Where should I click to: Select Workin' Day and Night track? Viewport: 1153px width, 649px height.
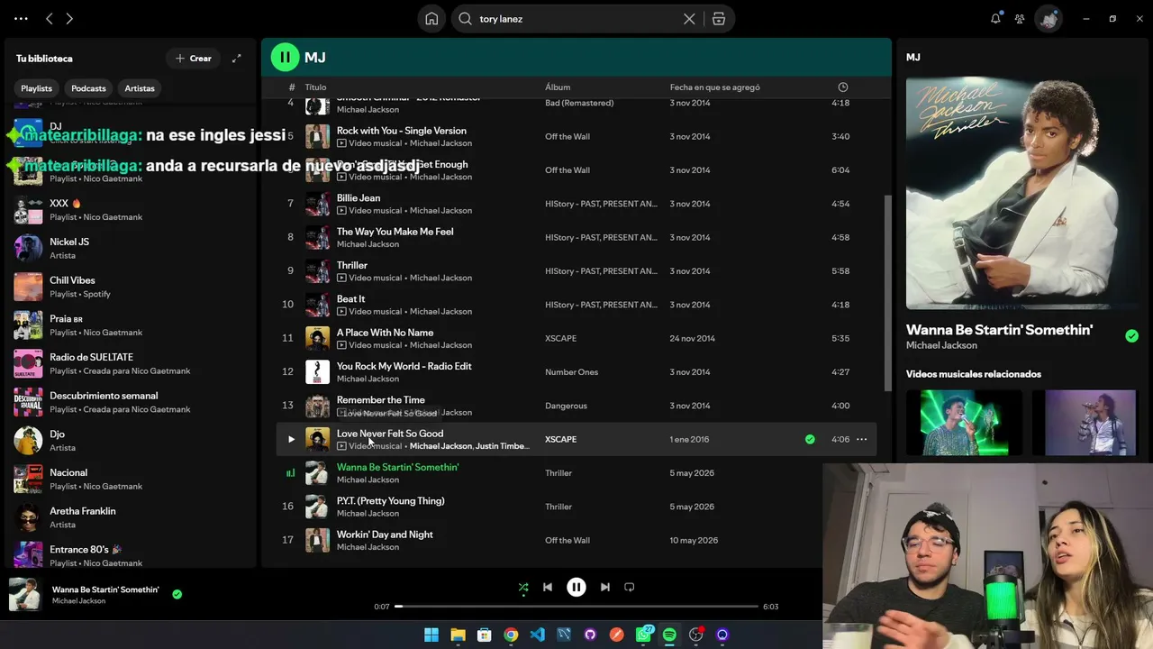coord(385,535)
